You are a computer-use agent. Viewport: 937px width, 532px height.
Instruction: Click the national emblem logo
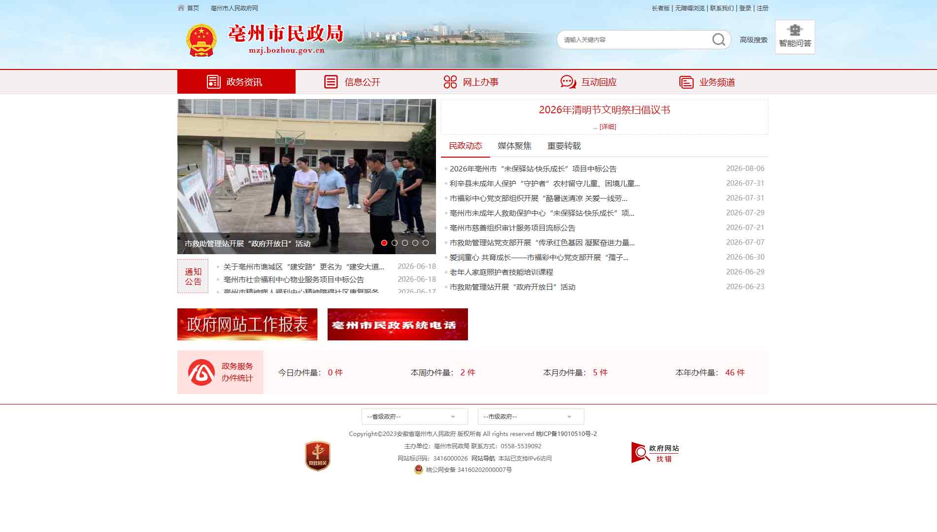pos(201,40)
